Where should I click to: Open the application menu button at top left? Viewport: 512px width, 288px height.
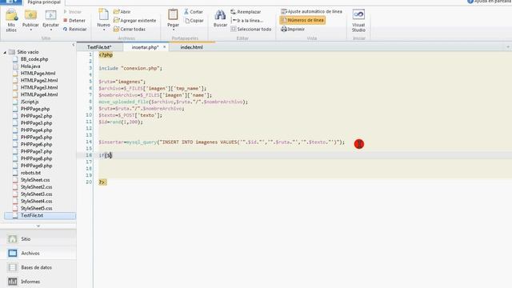click(11, 2)
